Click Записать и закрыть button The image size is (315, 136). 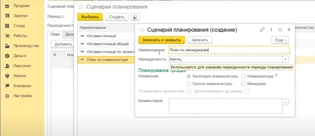click(162, 40)
